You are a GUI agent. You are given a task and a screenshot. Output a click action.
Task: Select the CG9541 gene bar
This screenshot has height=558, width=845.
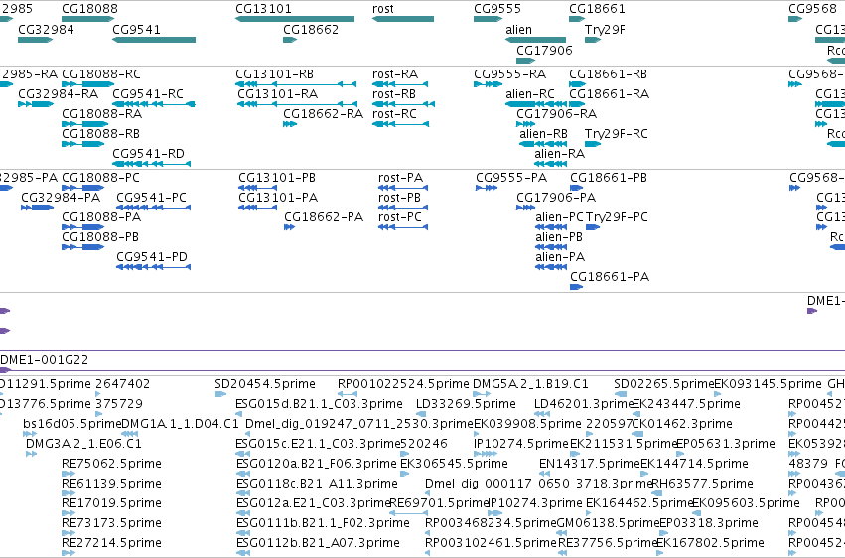[x=154, y=40]
